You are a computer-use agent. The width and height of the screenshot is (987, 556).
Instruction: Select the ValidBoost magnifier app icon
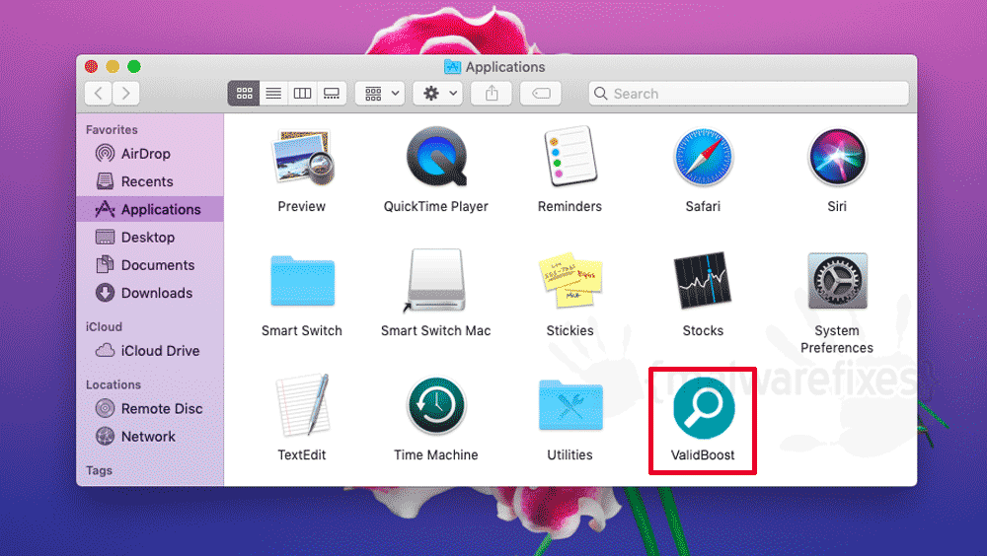[x=703, y=407]
